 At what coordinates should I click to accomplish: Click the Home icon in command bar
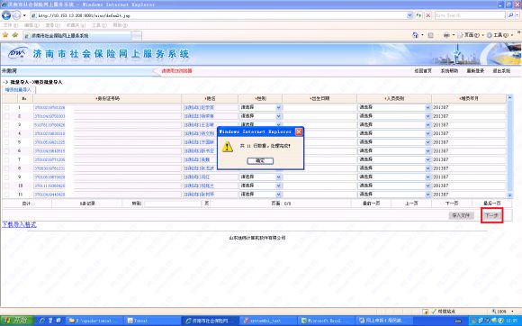pos(415,35)
